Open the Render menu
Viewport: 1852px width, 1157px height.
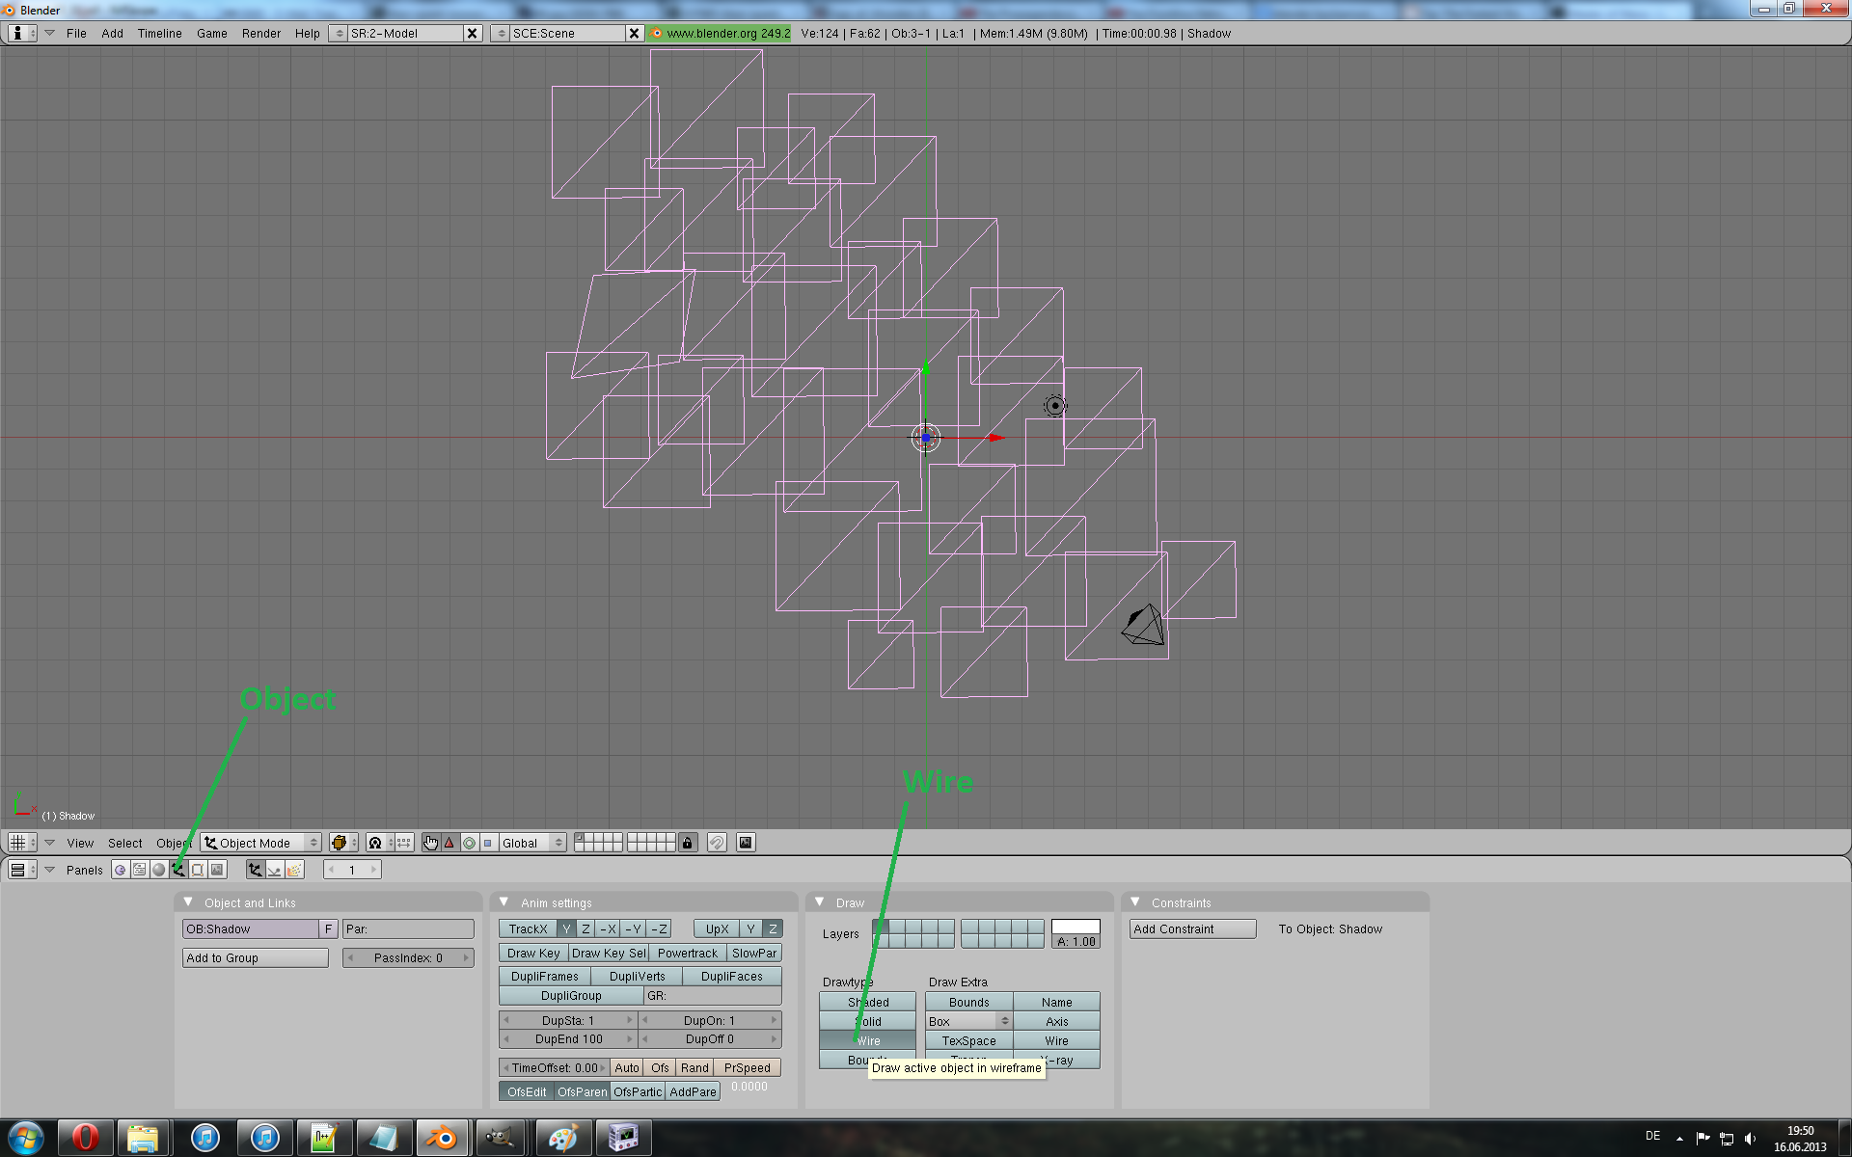coord(260,33)
